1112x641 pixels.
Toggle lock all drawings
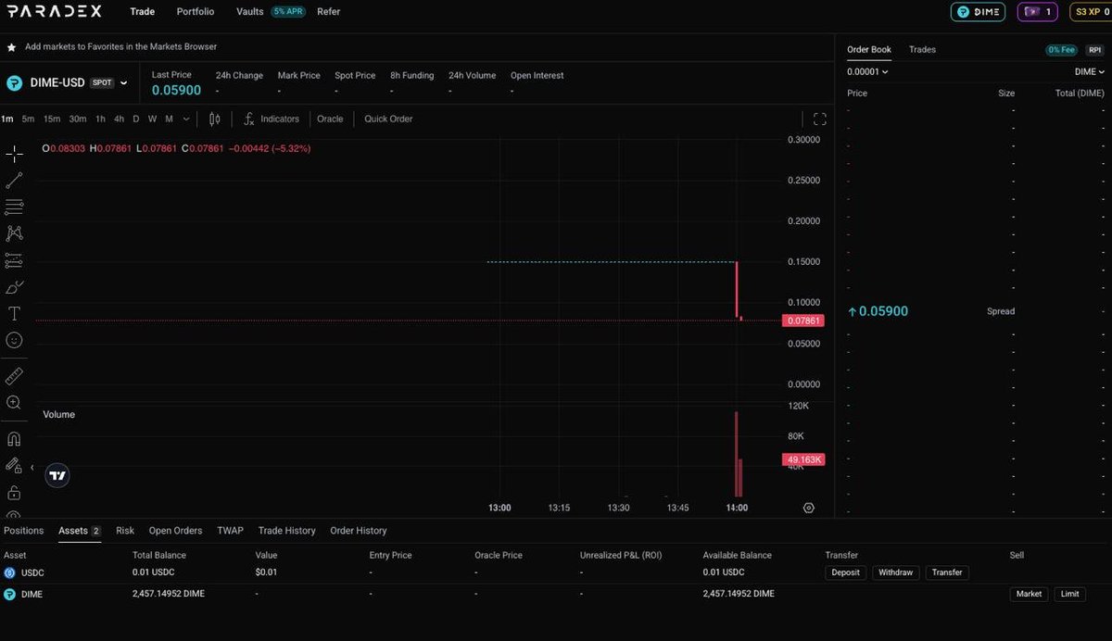14,492
